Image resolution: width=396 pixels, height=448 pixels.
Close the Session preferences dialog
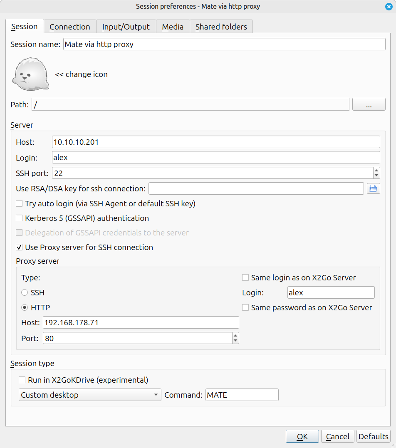click(x=389, y=7)
